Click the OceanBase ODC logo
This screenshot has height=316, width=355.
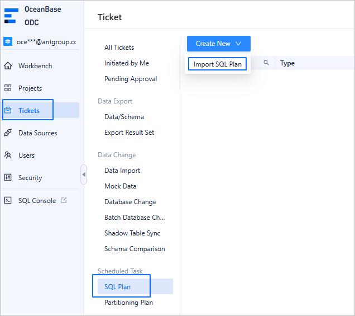point(11,15)
